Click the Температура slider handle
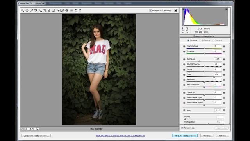 (204, 49)
